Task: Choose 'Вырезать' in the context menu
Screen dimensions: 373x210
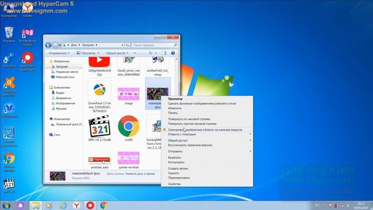Action: (174, 157)
